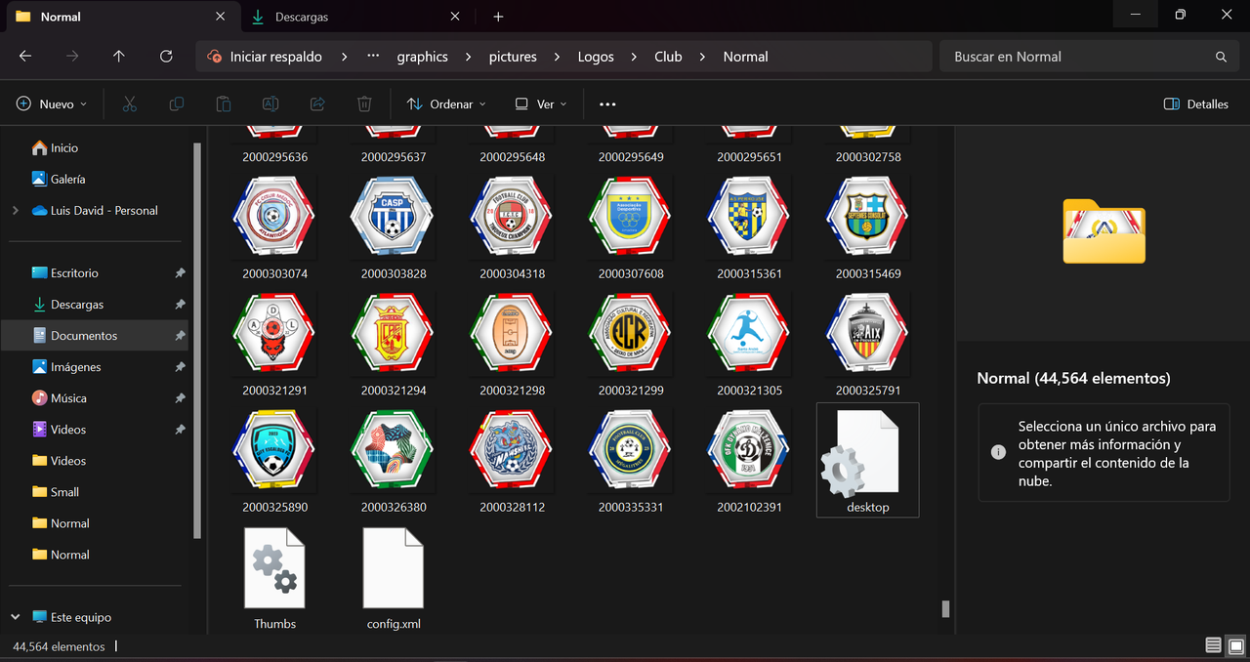Click the file list vertical scrollbar thumb
This screenshot has height=662, width=1250.
[944, 609]
